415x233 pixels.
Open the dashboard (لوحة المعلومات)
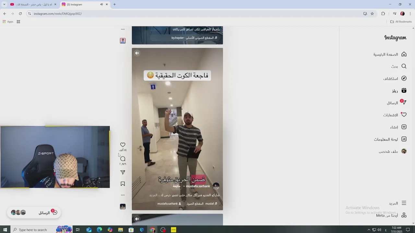click(x=390, y=139)
